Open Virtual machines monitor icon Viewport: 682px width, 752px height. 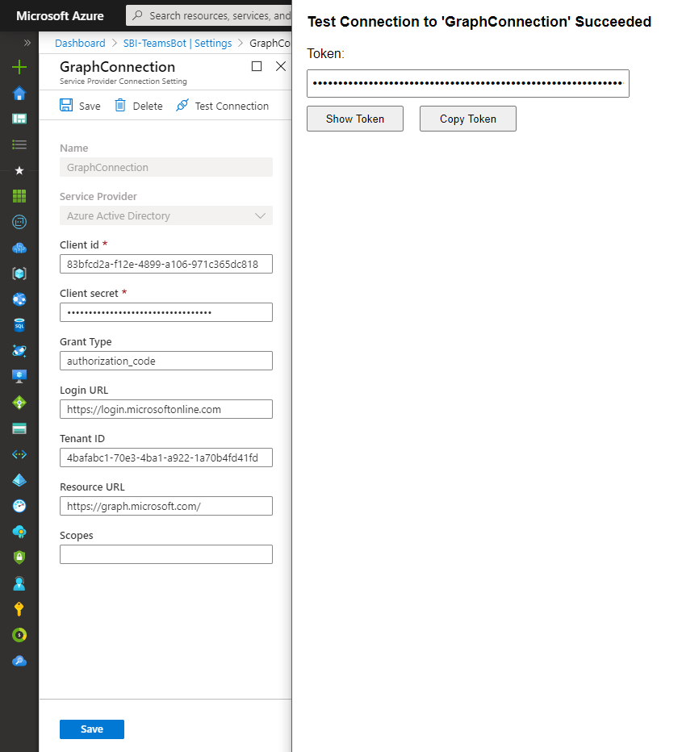click(x=19, y=377)
